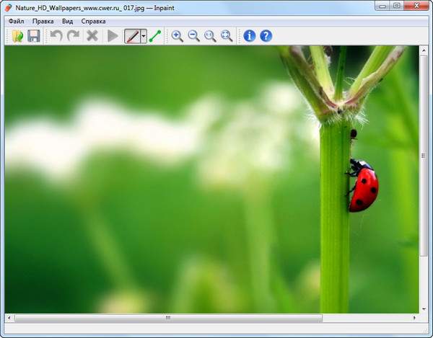This screenshot has height=338, width=433.
Task: Open the Справка menu
Action: pos(94,21)
